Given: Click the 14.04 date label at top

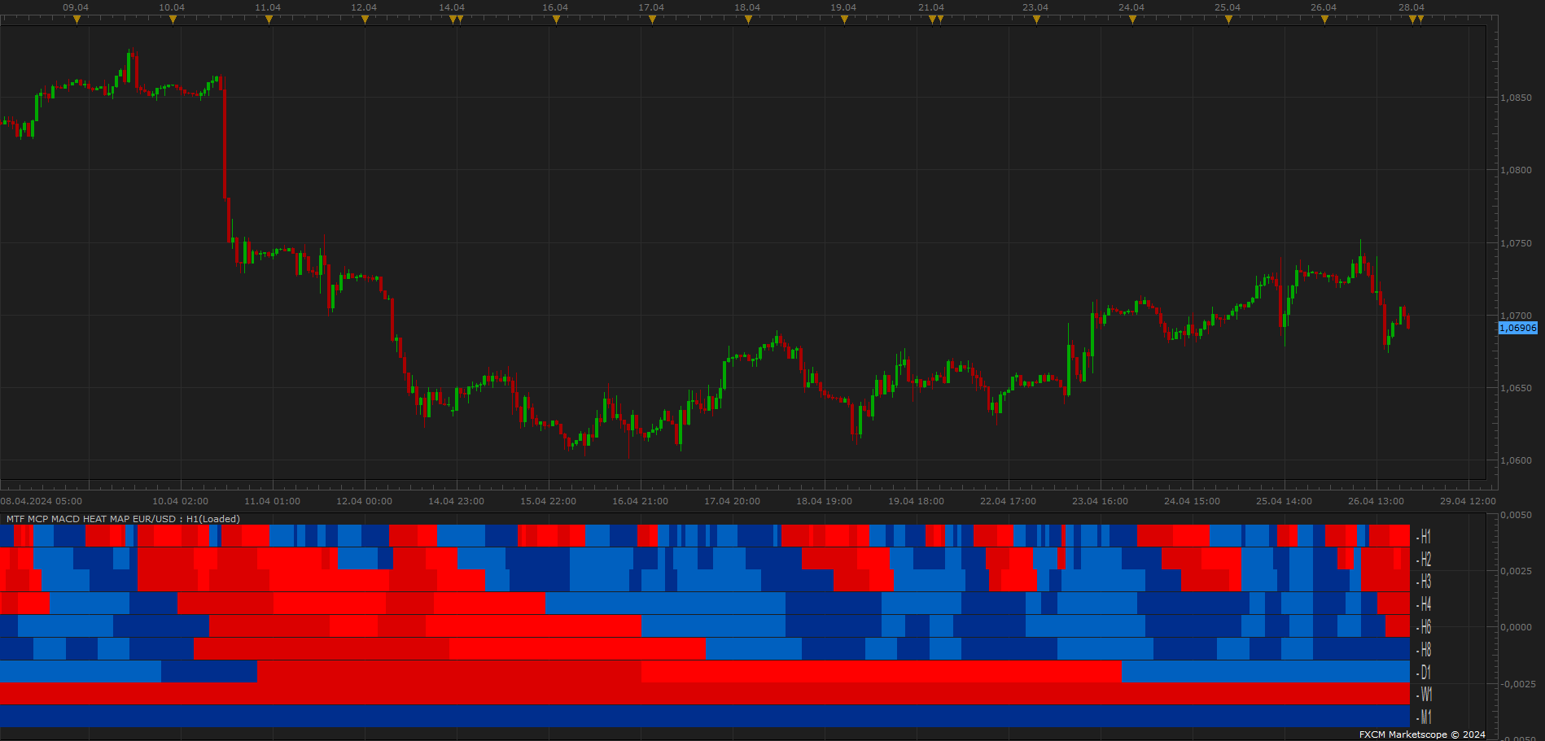Looking at the screenshot, I should 452,7.
